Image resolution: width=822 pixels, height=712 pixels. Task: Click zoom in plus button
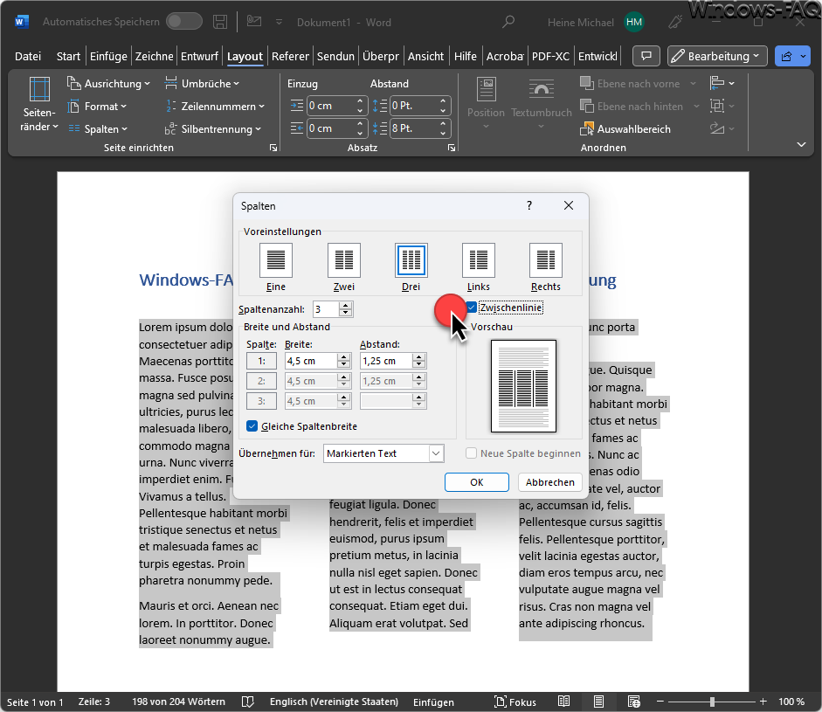point(763,702)
